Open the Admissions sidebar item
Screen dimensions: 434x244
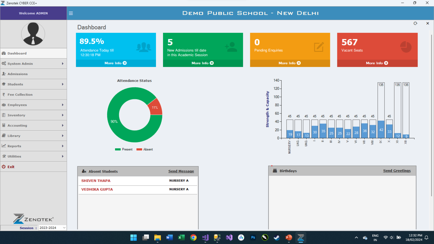pyautogui.click(x=33, y=74)
